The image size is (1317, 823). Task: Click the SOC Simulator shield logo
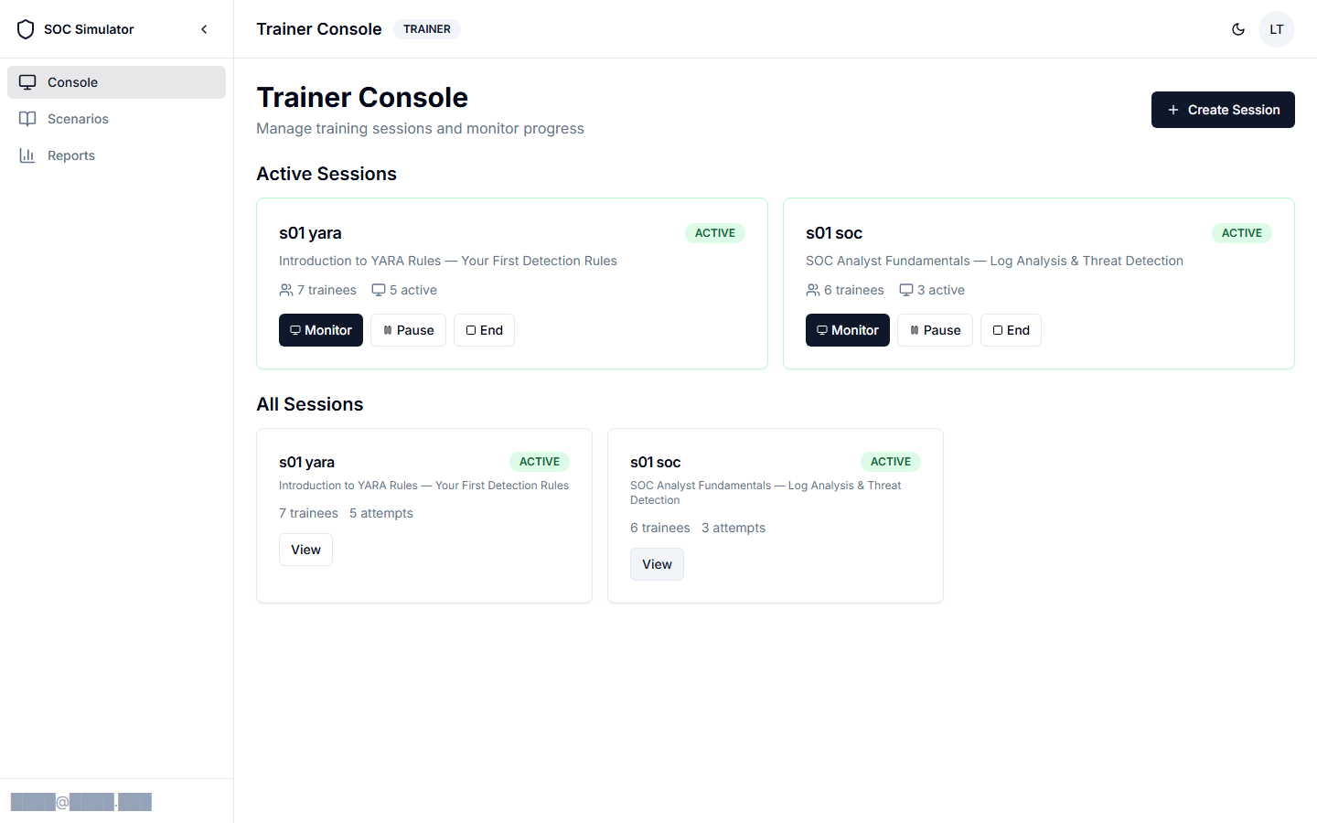click(26, 28)
